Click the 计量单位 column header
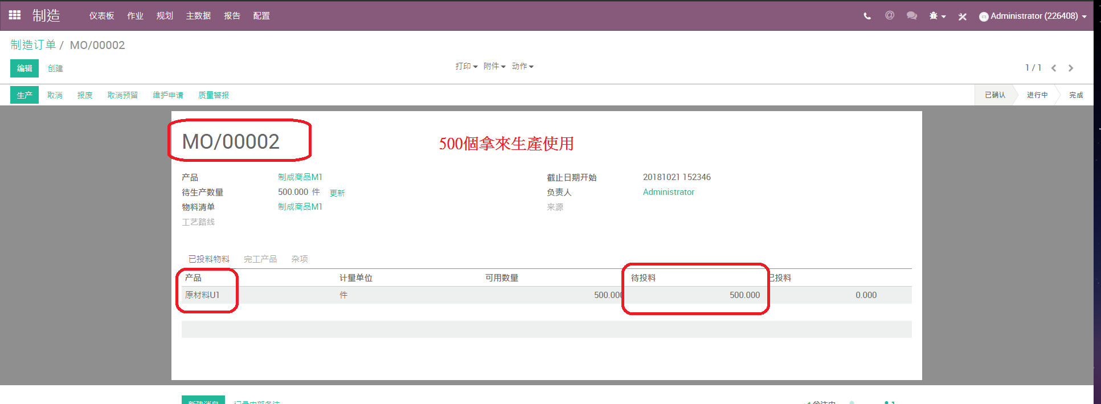The height and width of the screenshot is (404, 1101). click(356, 278)
